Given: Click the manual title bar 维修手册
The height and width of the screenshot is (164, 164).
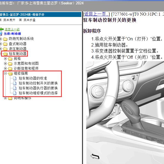Looking at the screenshot, I should (41, 14).
